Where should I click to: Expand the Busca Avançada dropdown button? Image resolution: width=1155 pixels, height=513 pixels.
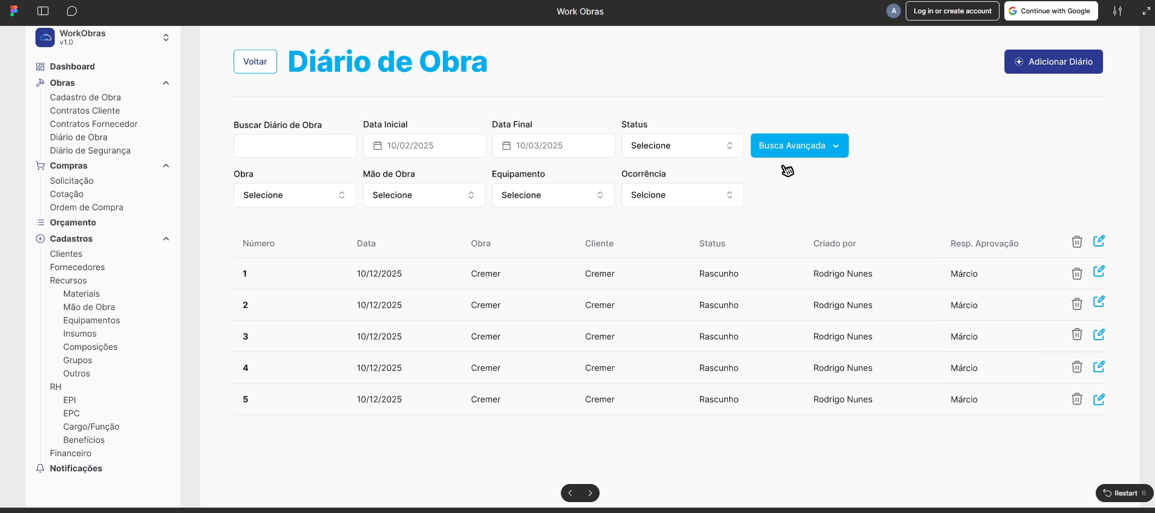coord(799,146)
